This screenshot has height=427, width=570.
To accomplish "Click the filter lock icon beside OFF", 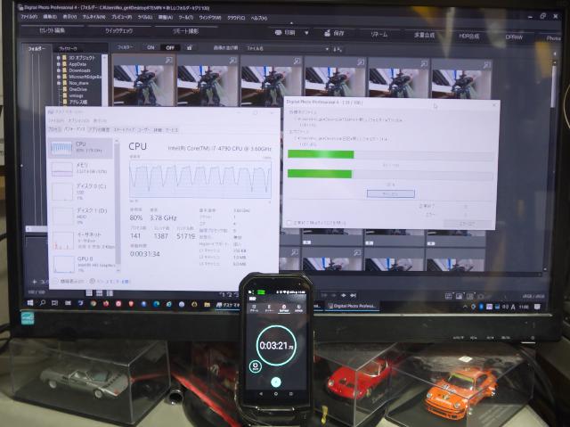I will [189, 47].
